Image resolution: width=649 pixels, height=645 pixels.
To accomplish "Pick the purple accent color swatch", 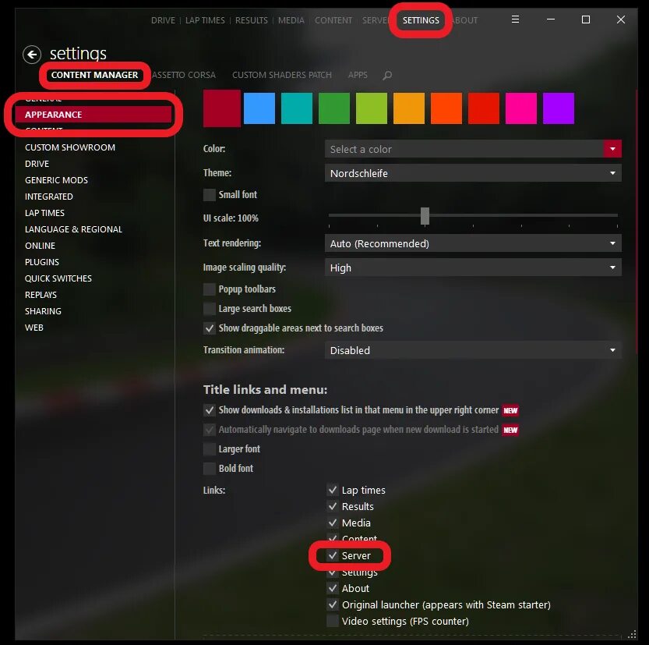I will 559,108.
